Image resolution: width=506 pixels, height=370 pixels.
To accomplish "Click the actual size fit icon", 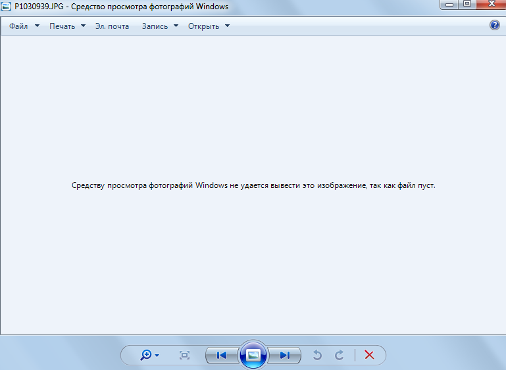I will coord(185,355).
